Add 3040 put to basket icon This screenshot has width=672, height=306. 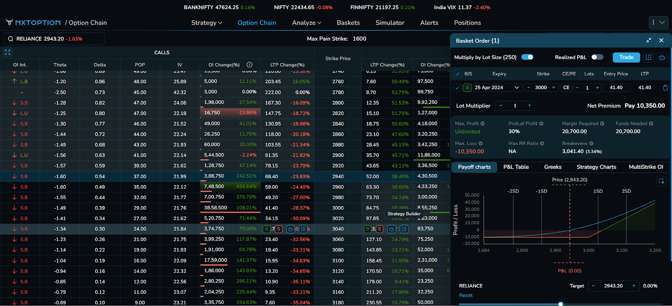(x=391, y=229)
